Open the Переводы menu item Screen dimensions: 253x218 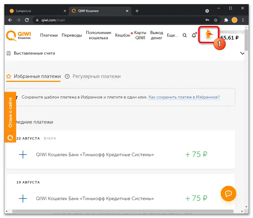coord(72,35)
